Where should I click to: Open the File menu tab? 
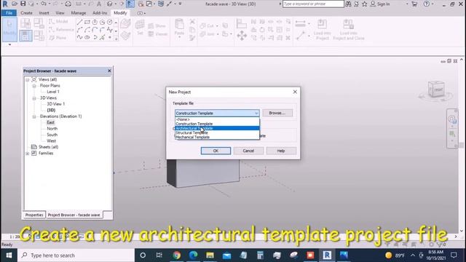9,13
